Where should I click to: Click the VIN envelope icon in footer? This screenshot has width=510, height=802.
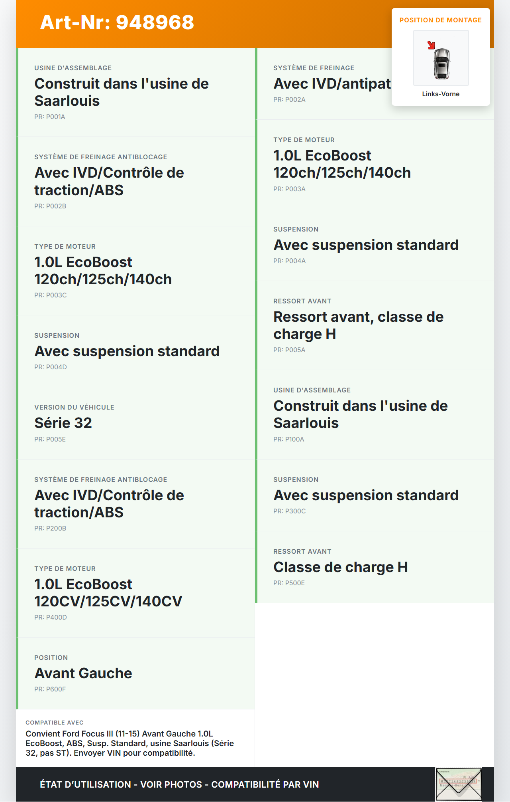[x=458, y=784]
